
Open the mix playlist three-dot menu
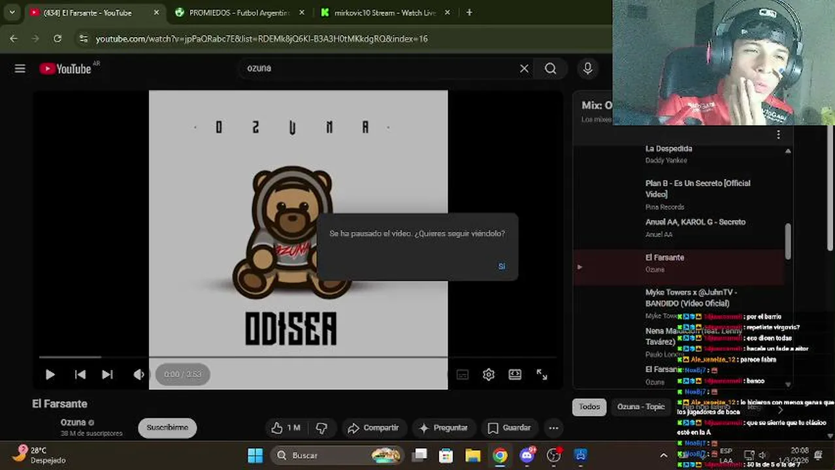[x=778, y=134]
